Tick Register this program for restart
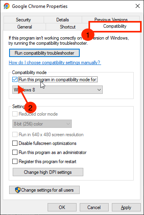The image size is (144, 215). 15,162
